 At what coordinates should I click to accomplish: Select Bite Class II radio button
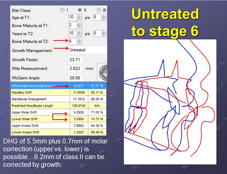point(80,10)
